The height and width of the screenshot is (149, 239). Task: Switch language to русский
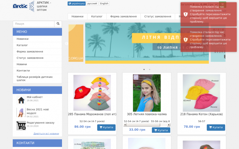(x=92, y=3)
